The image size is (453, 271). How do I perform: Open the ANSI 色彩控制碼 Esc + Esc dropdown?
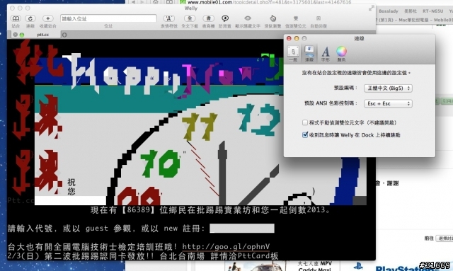[x=388, y=103]
